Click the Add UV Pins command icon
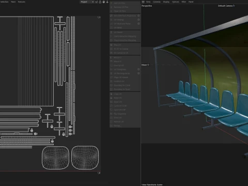The width and height of the screenshot is (248, 186). 111,3
